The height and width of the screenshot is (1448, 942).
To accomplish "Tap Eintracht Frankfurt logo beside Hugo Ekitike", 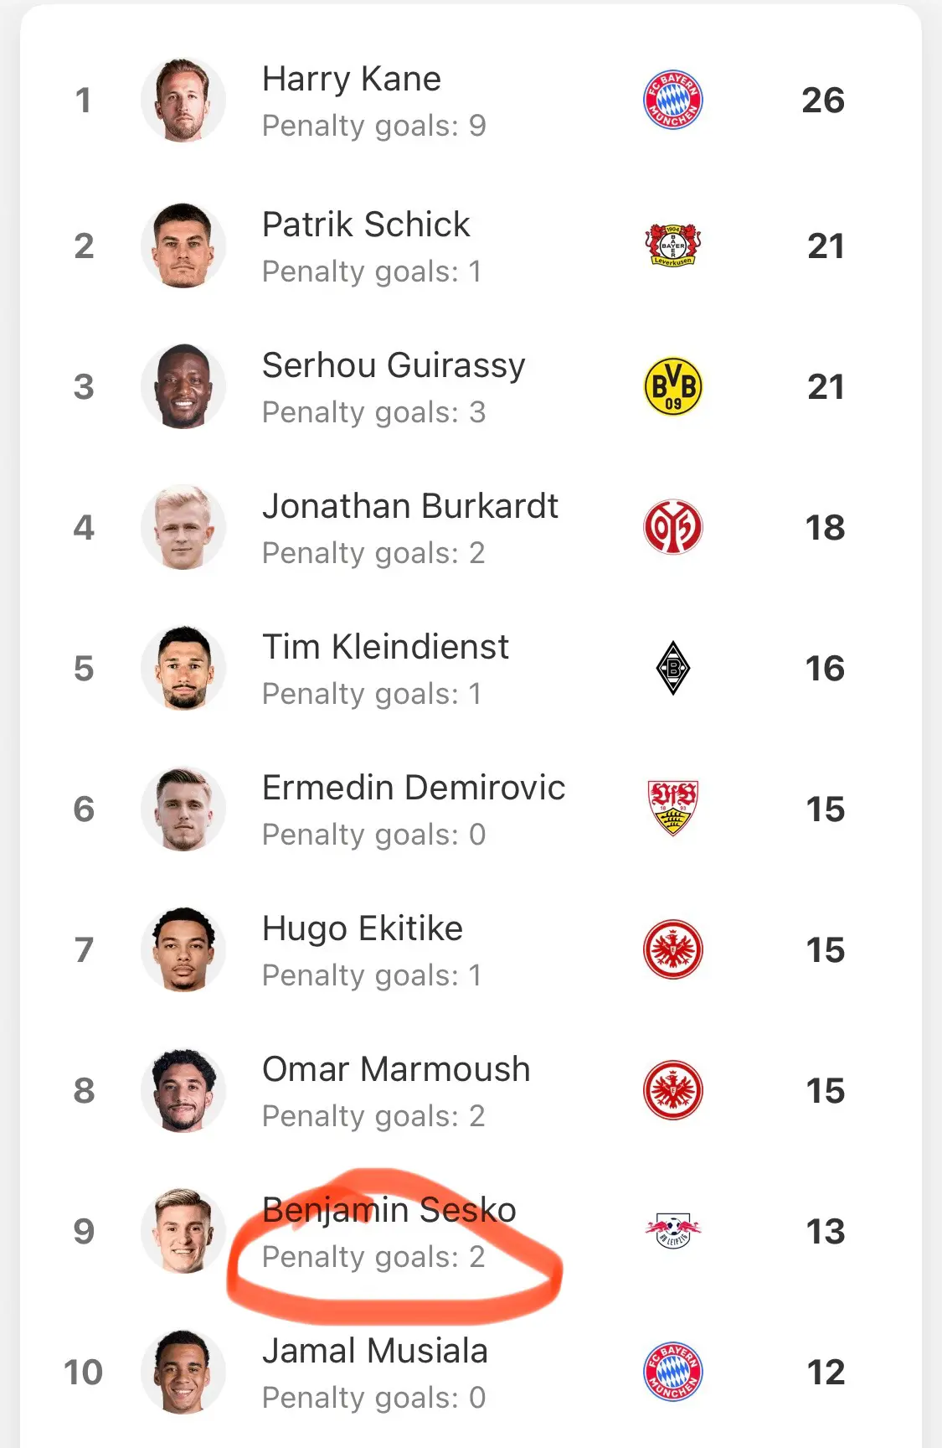I will [x=672, y=949].
